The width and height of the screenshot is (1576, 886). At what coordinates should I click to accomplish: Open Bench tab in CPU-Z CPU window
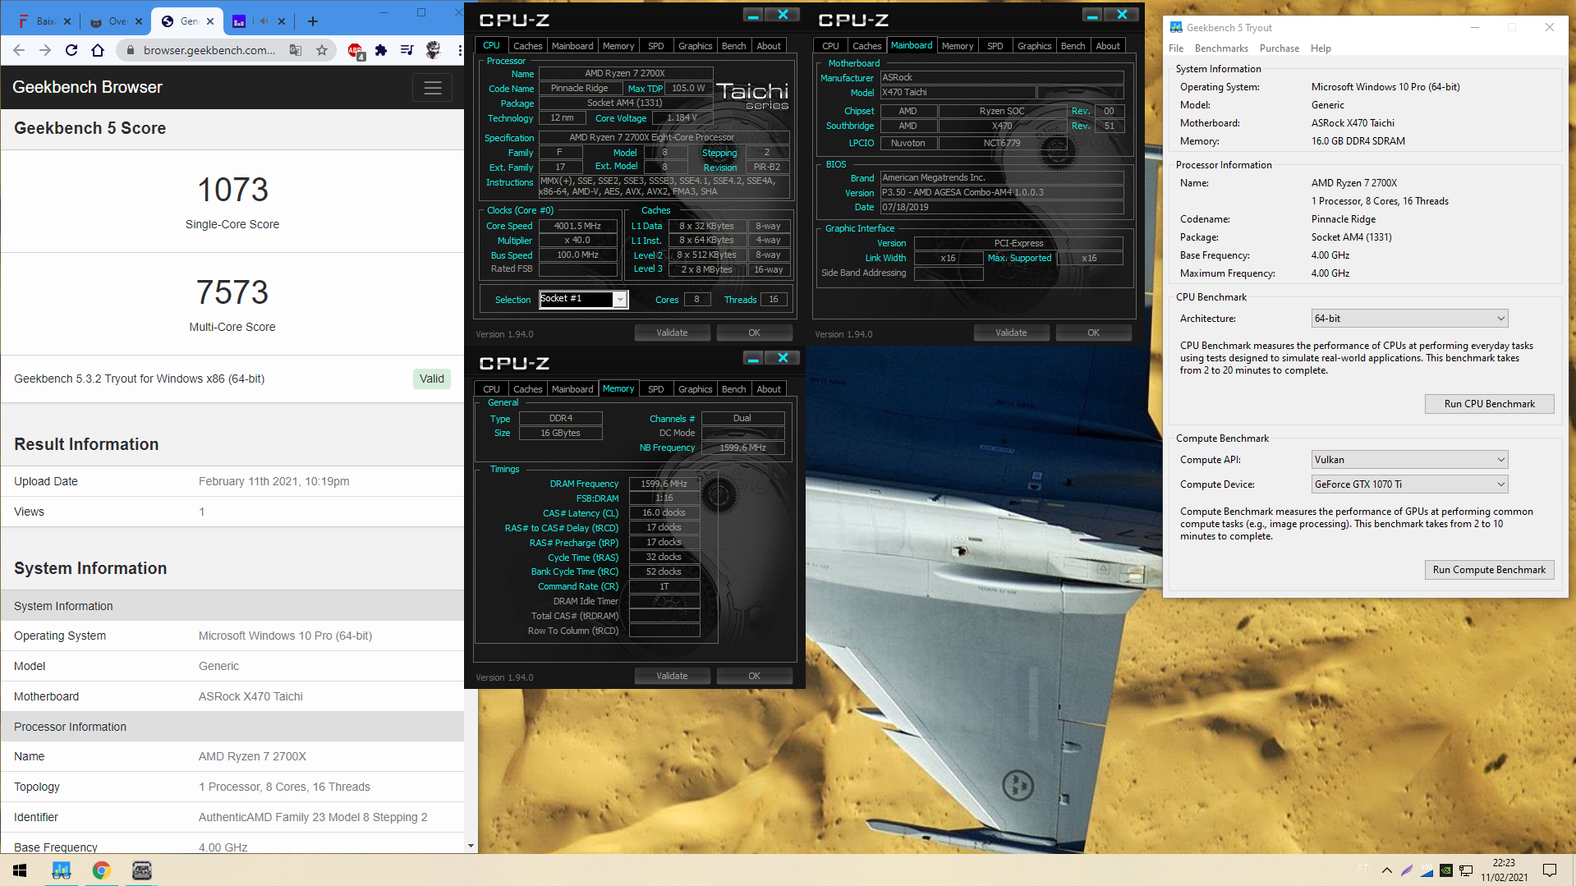pos(733,46)
